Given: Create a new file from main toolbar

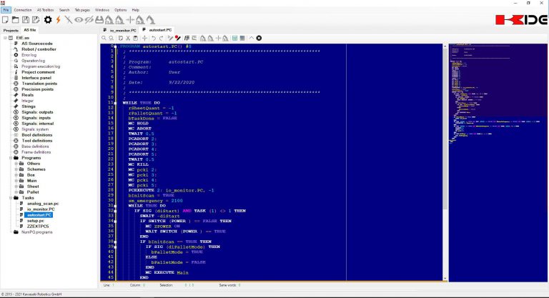Looking at the screenshot, I should pyautogui.click(x=5, y=20).
